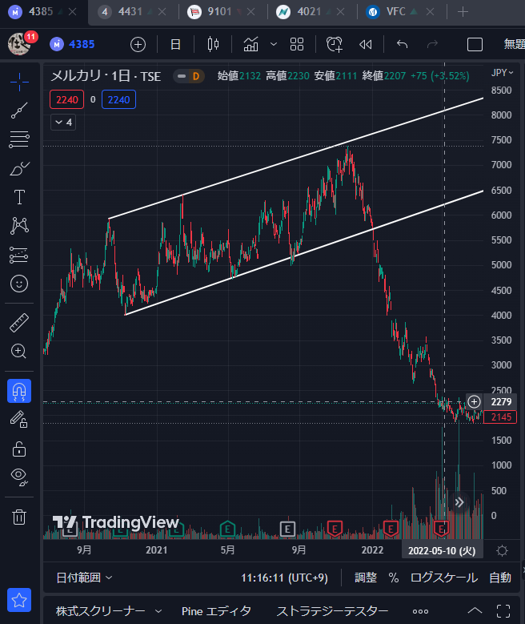Image resolution: width=525 pixels, height=624 pixels.
Task: Open the daily interval selector
Action: 175,44
